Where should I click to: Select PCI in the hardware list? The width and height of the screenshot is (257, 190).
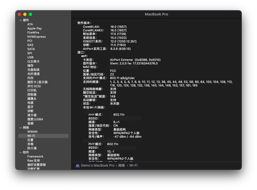pos(30,41)
